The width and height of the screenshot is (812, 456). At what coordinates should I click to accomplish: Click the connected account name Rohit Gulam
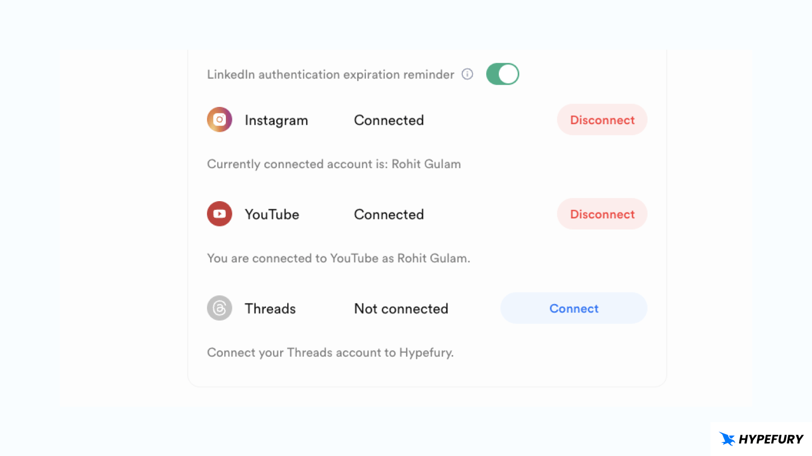426,164
